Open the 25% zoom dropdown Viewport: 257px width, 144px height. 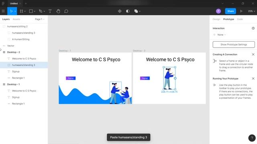[251, 11]
